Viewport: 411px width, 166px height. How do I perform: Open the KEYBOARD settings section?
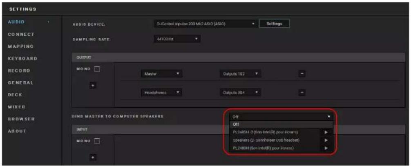[x=22, y=58]
